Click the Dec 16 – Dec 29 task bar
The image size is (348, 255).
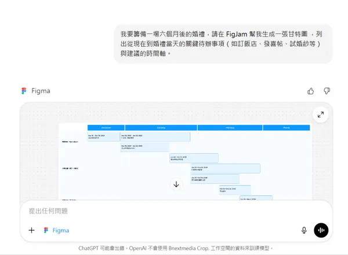[103, 136]
